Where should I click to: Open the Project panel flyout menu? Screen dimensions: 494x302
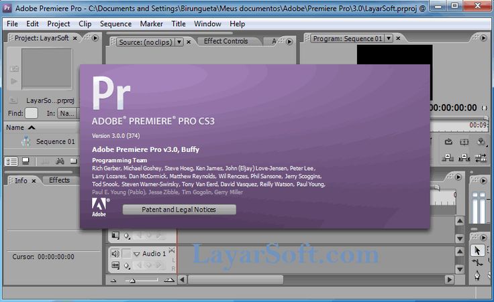click(x=95, y=38)
